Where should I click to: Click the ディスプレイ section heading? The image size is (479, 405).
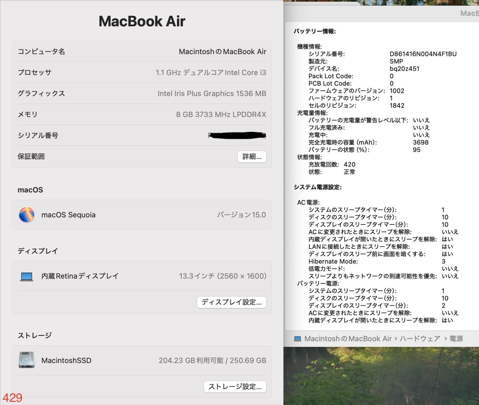click(38, 251)
